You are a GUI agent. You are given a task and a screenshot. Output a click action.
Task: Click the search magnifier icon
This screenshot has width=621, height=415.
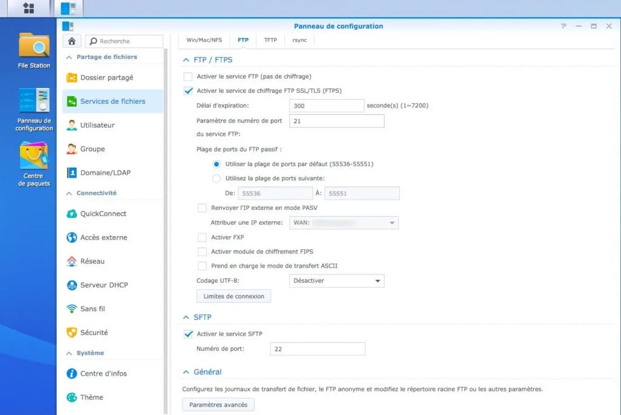[x=93, y=41]
